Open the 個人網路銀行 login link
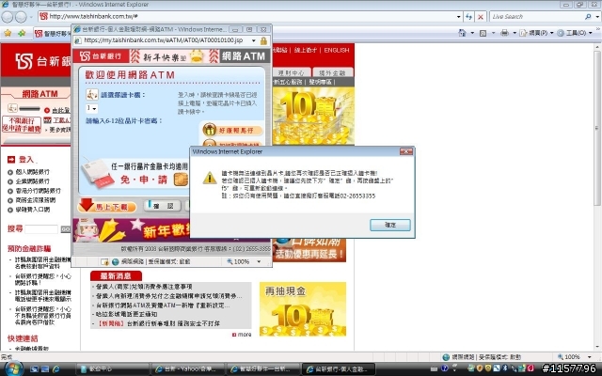Screen dimensions: 602x376 click(x=32, y=172)
